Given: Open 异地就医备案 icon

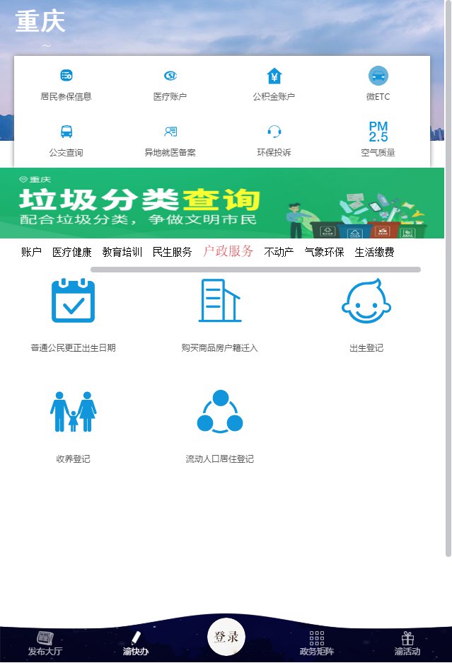Looking at the screenshot, I should pyautogui.click(x=170, y=132).
